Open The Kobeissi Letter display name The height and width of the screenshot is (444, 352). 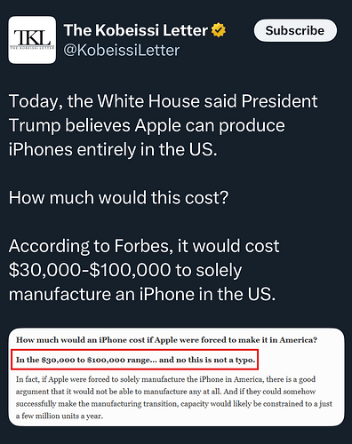tap(136, 30)
